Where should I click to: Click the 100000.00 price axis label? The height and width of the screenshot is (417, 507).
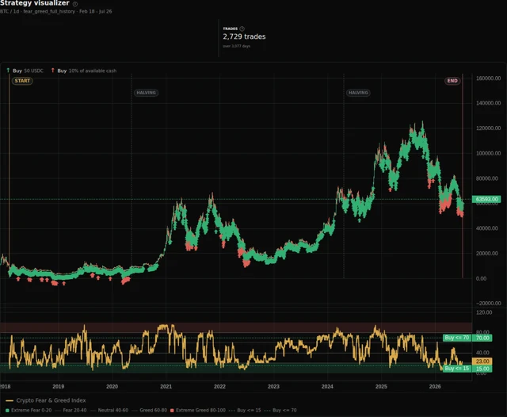click(488, 153)
